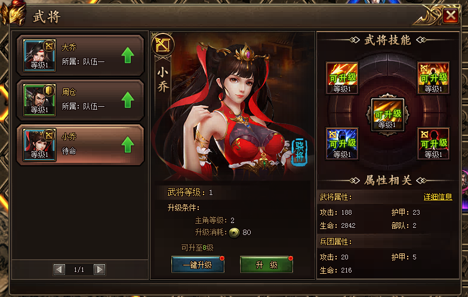Viewport: 468px width, 297px height.
Task: Select the bottom-left blue skill icon
Action: click(342, 144)
